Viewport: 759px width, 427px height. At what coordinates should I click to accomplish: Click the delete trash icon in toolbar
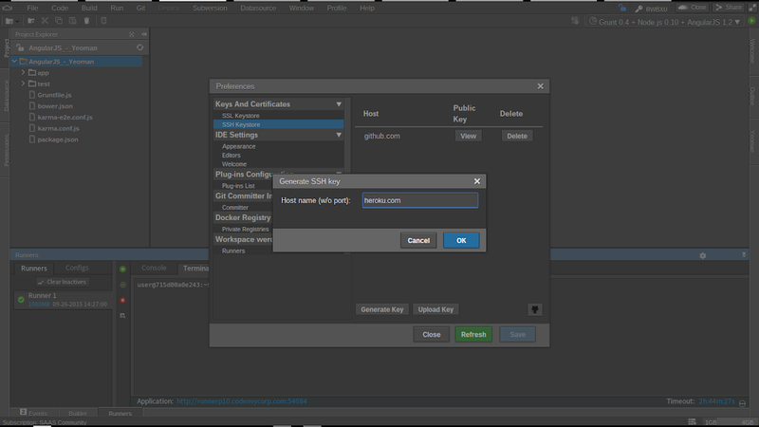(87, 21)
